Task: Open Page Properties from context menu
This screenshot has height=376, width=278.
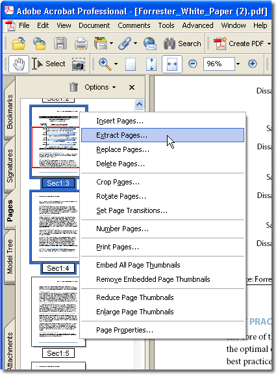Action: pos(162,330)
